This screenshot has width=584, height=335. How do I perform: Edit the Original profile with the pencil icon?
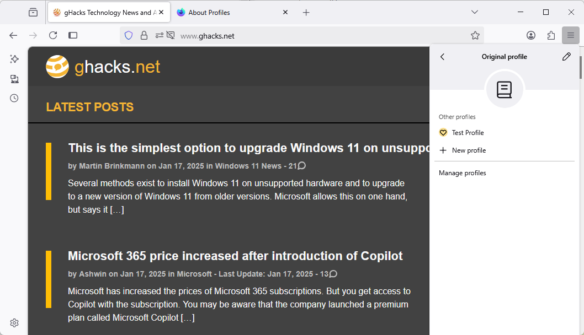(x=566, y=56)
